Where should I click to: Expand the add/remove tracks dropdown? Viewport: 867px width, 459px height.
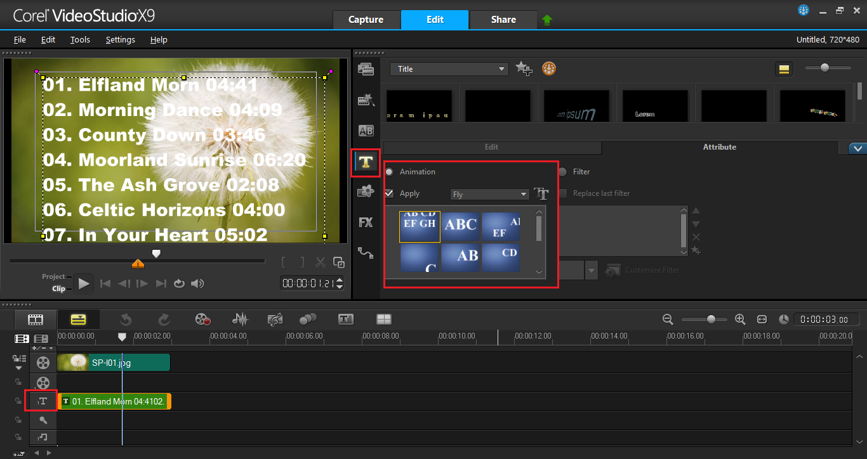43,348
